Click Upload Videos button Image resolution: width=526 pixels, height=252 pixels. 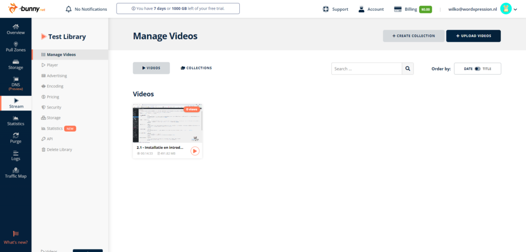coord(473,36)
